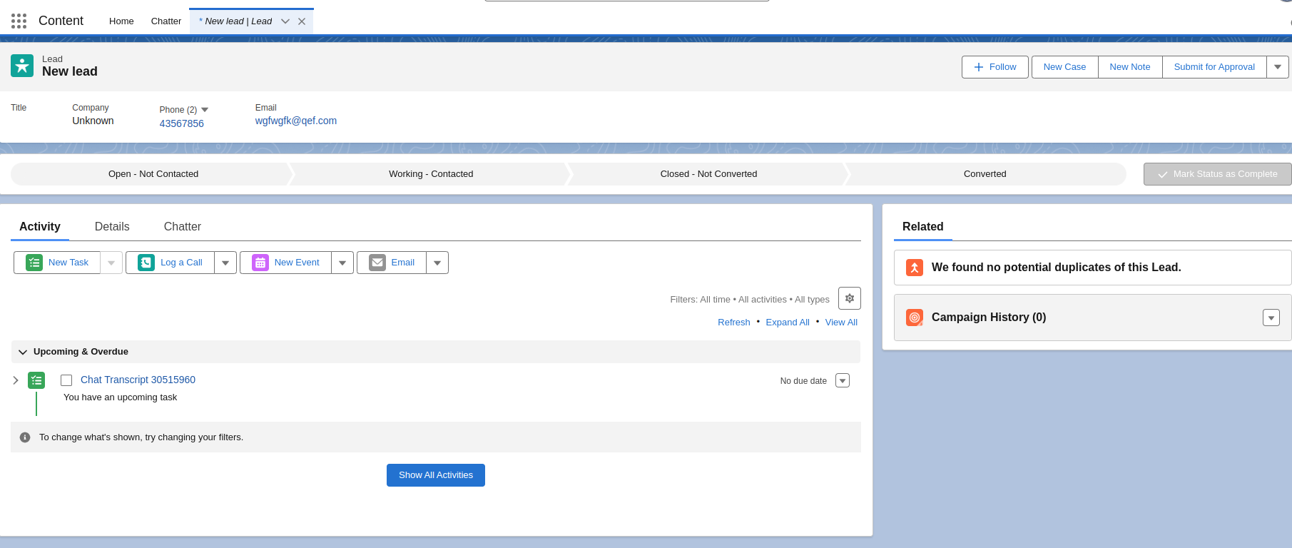
Task: Click the Email envelope icon
Action: pyautogui.click(x=377, y=263)
